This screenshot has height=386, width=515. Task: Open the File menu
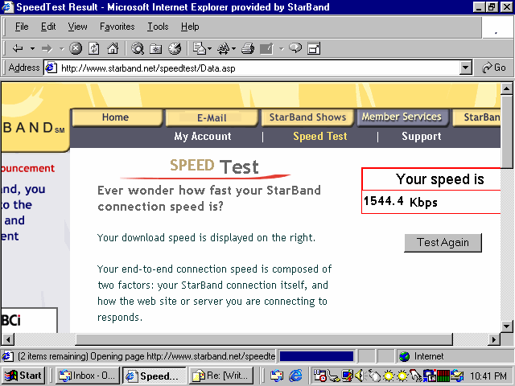click(22, 27)
